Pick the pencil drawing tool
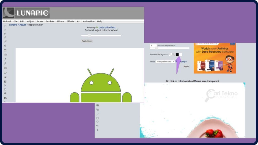The height and width of the screenshot is (145, 258). [5, 37]
